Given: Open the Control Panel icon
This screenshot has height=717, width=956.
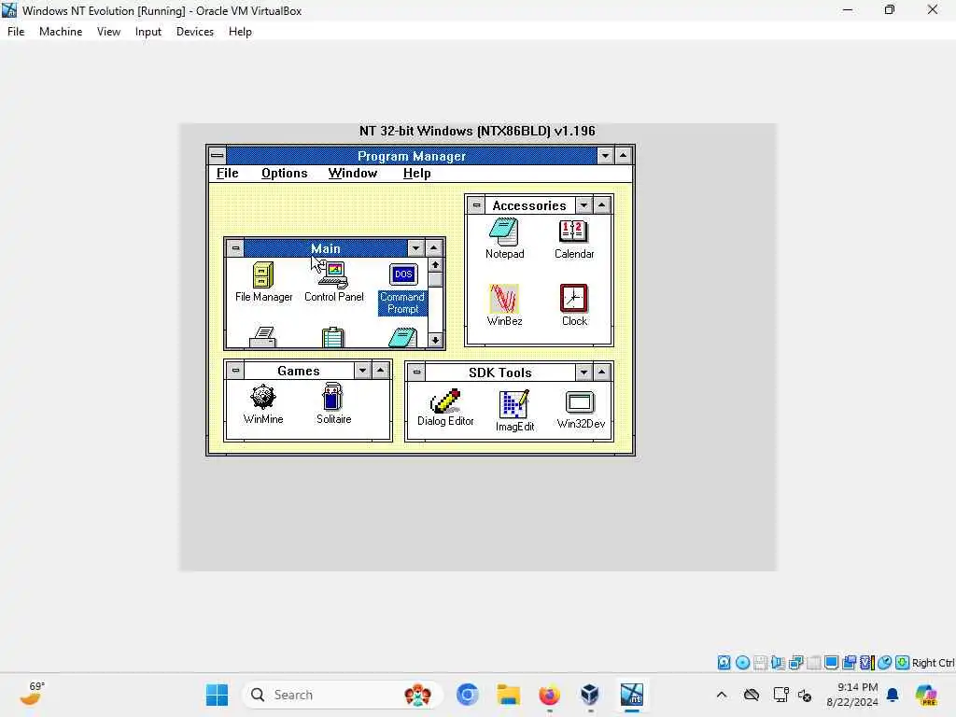Looking at the screenshot, I should pyautogui.click(x=333, y=282).
